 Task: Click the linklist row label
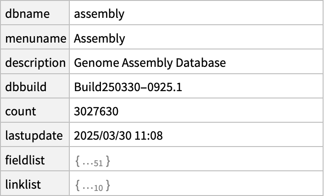click(23, 185)
